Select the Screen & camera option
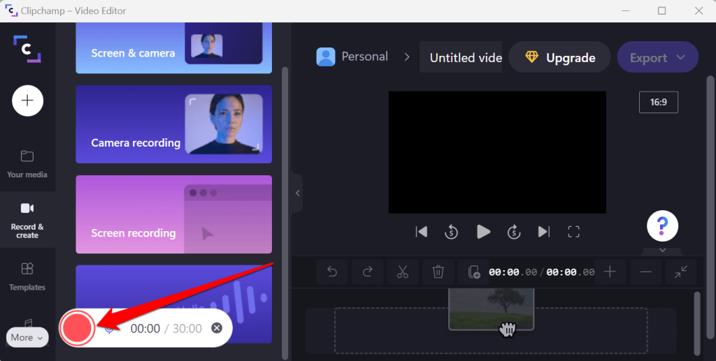The height and width of the screenshot is (361, 716). coord(173,48)
